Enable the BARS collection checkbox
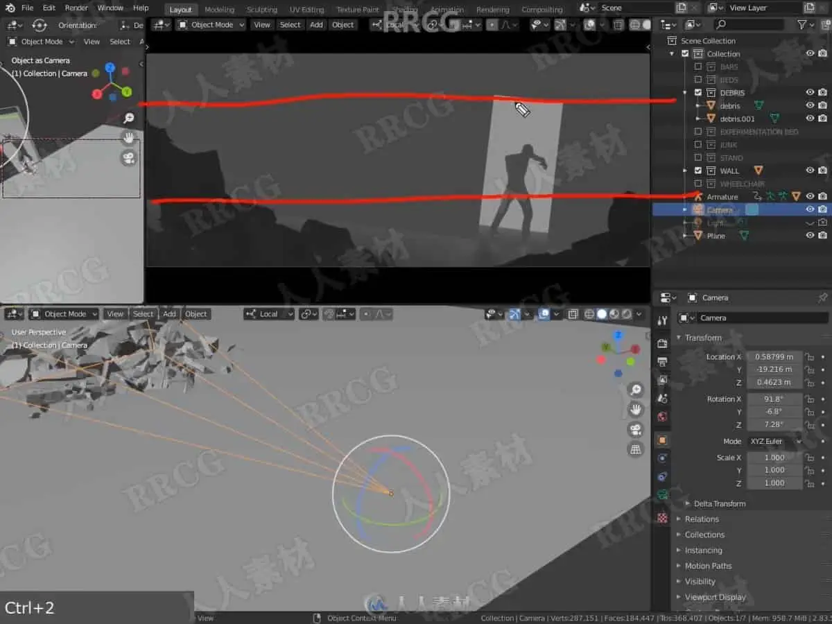832x624 pixels. pyautogui.click(x=698, y=67)
